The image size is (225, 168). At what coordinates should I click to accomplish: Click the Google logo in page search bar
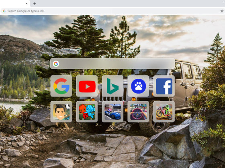tap(56, 64)
